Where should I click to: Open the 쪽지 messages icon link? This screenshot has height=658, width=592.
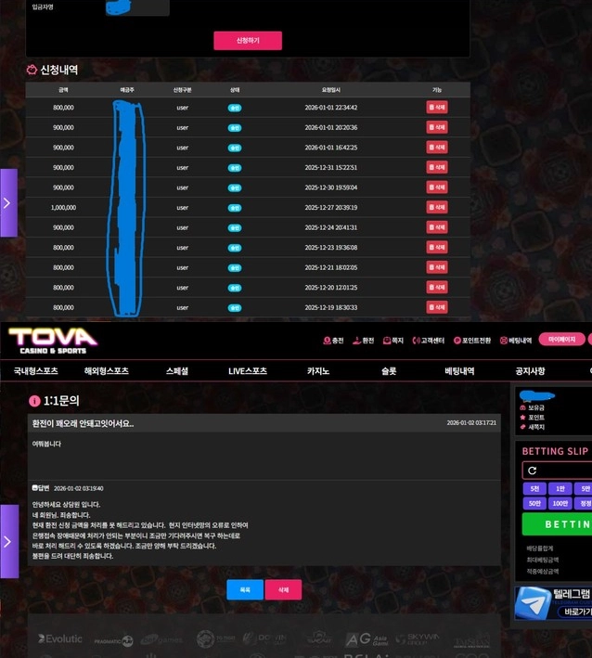click(x=393, y=341)
